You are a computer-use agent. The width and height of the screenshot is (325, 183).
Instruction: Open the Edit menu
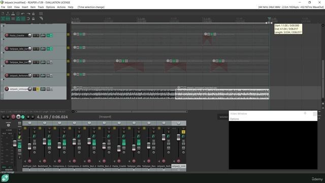coord(10,7)
